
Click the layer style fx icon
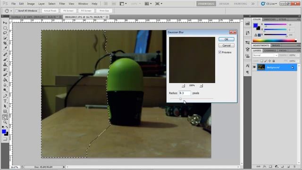[264, 166]
